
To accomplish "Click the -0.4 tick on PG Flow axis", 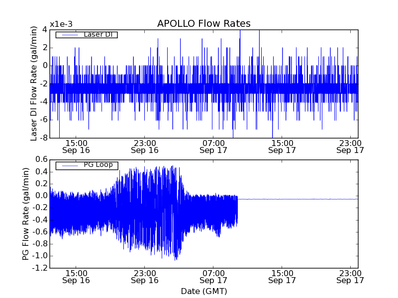I will 40,220.
